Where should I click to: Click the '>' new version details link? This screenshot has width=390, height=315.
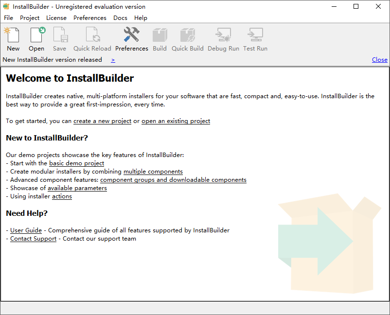coord(113,60)
